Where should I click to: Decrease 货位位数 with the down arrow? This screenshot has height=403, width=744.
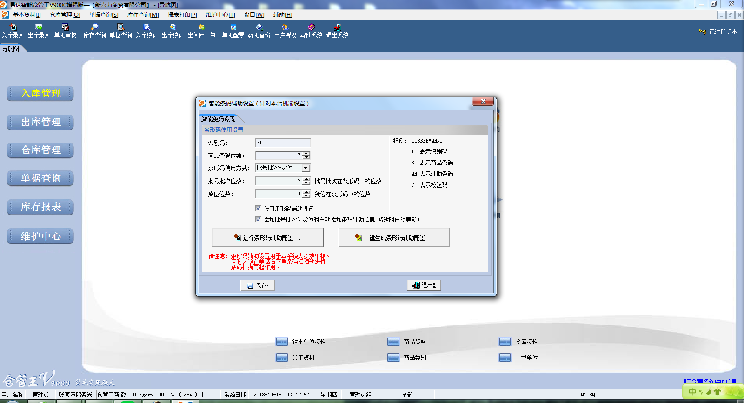(306, 196)
